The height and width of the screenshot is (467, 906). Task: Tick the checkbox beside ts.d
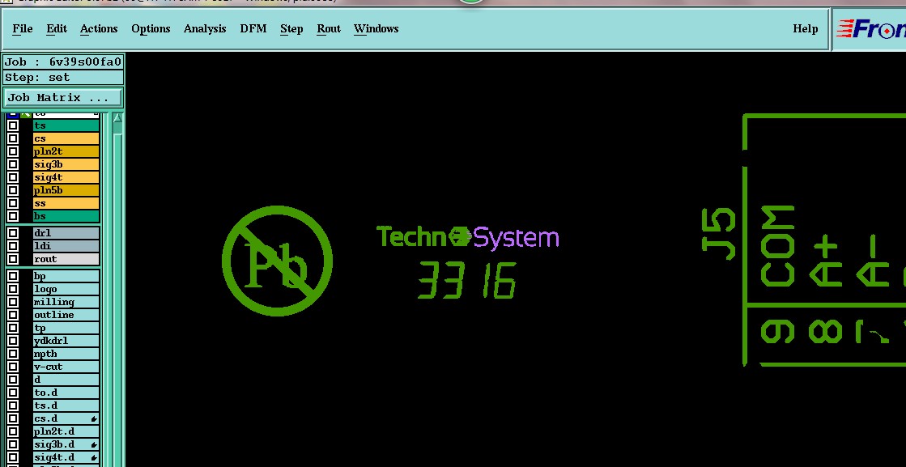[13, 405]
